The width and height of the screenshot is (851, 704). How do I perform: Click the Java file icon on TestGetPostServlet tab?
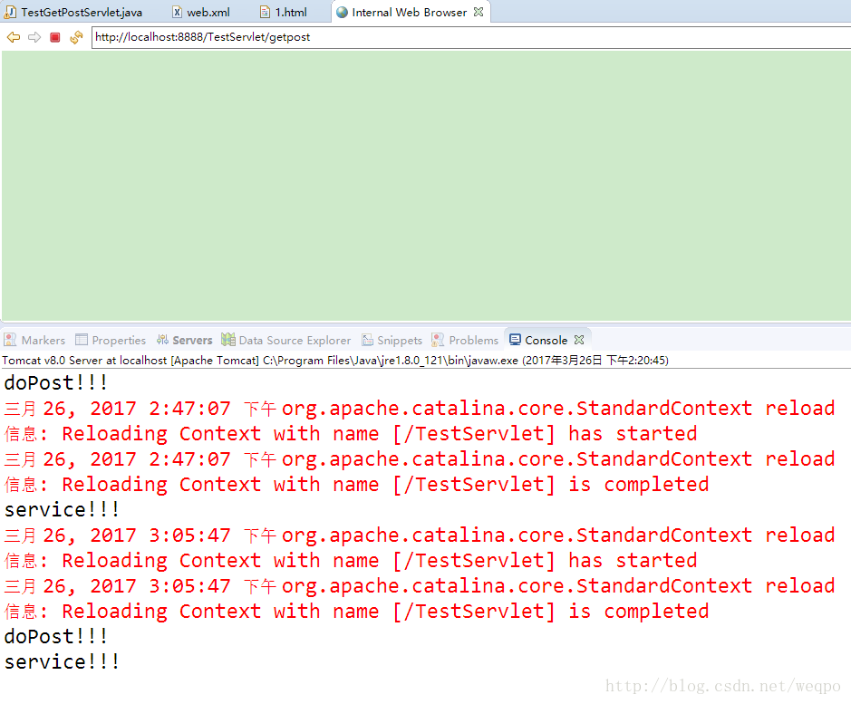click(x=10, y=12)
